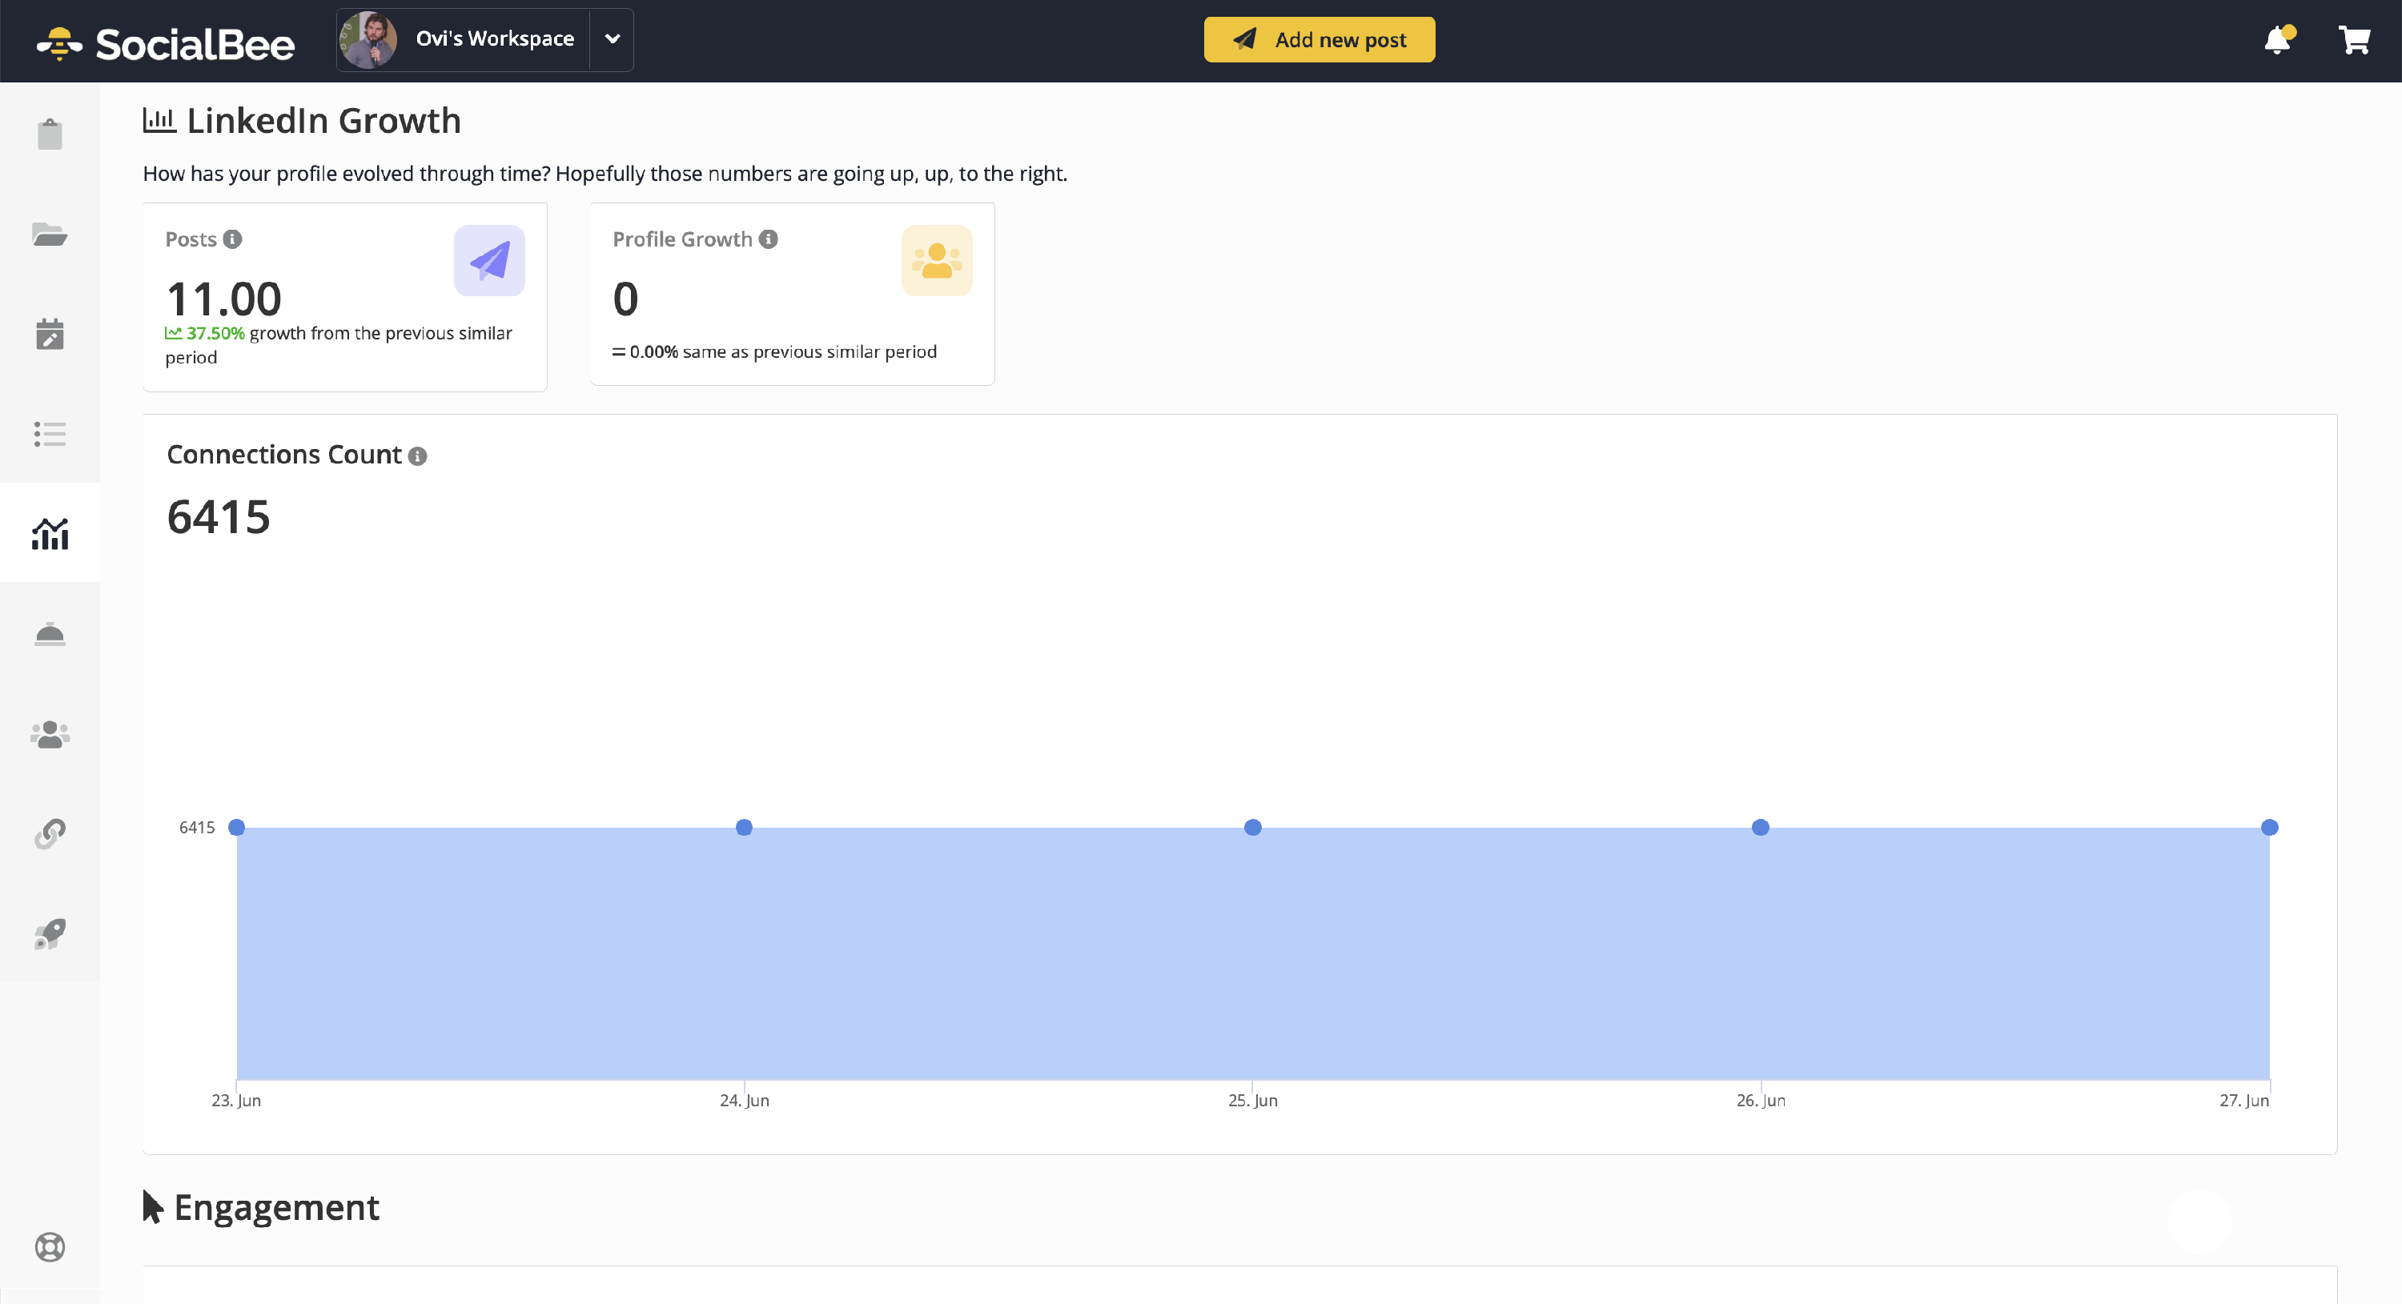Open Ovi's Workspace profile avatar
The width and height of the screenshot is (2402, 1304).
[369, 39]
